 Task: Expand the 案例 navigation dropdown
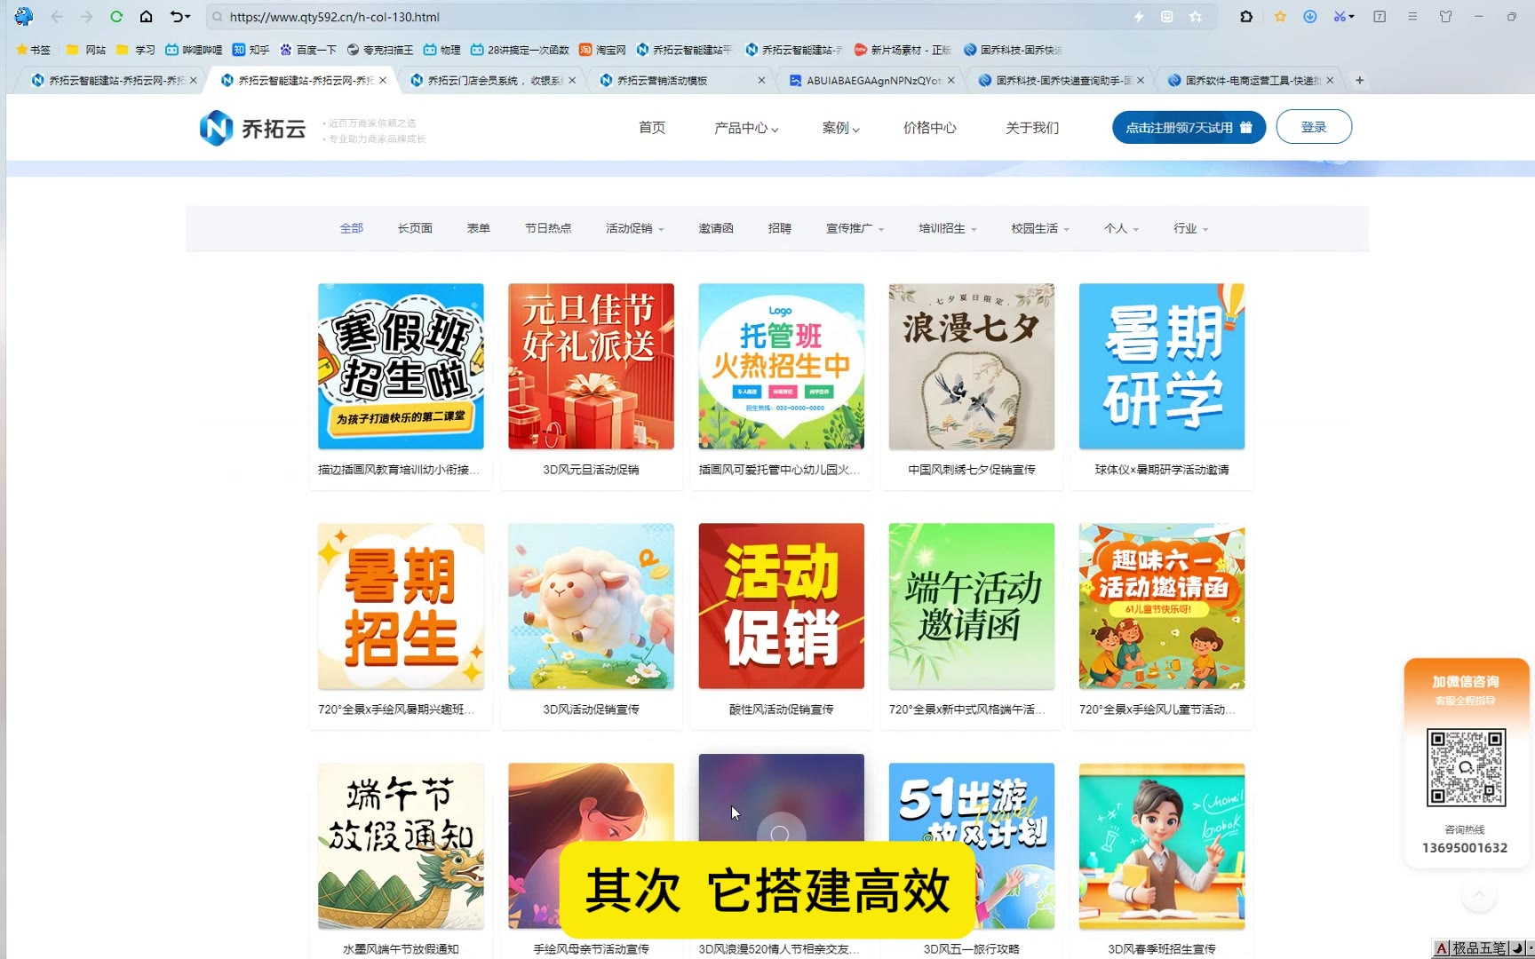coord(840,128)
